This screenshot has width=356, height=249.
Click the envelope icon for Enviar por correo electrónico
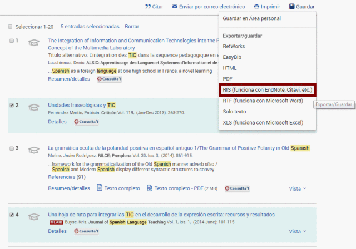175,7
